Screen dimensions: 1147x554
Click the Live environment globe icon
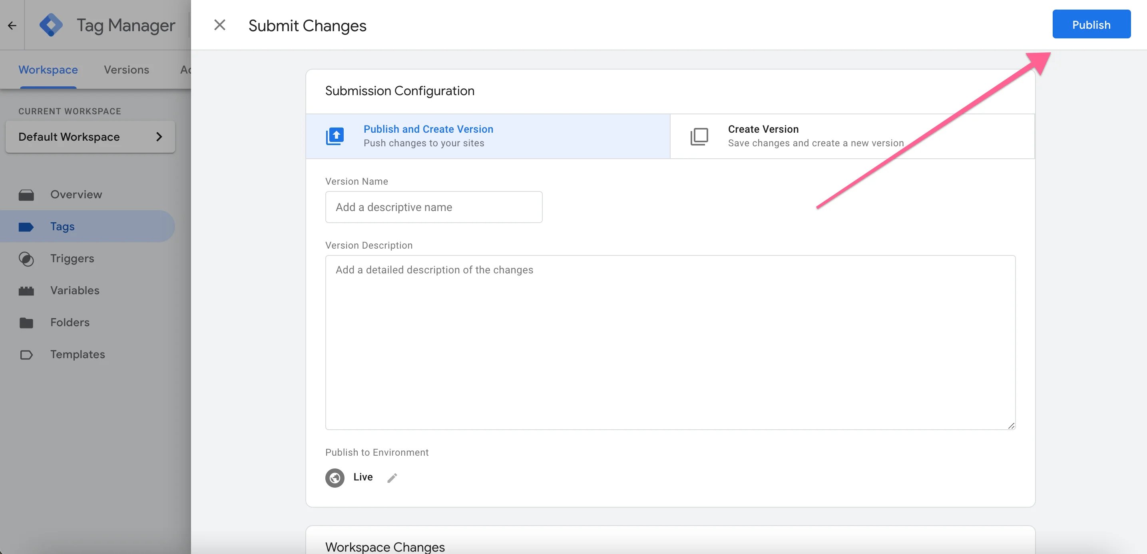tap(335, 478)
